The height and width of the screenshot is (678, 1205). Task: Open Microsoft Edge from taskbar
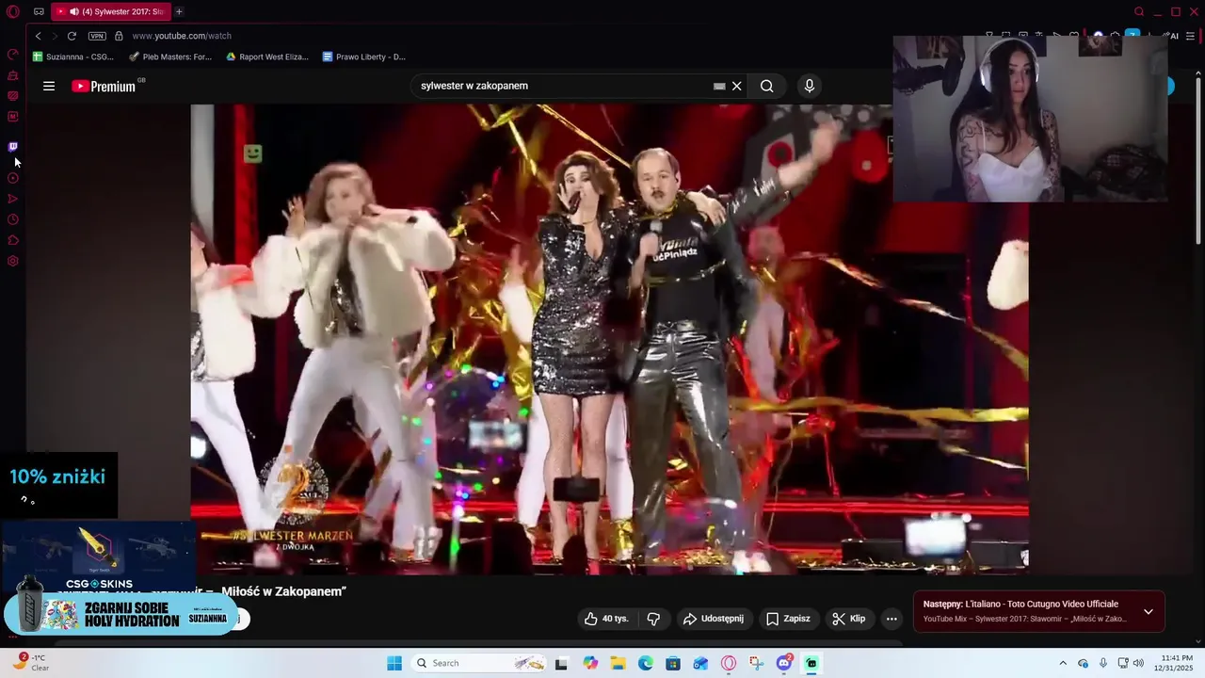pyautogui.click(x=646, y=663)
